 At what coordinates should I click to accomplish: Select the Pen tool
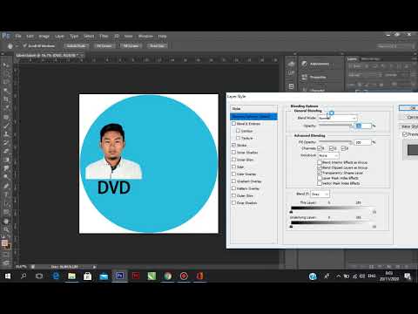pos(6,186)
